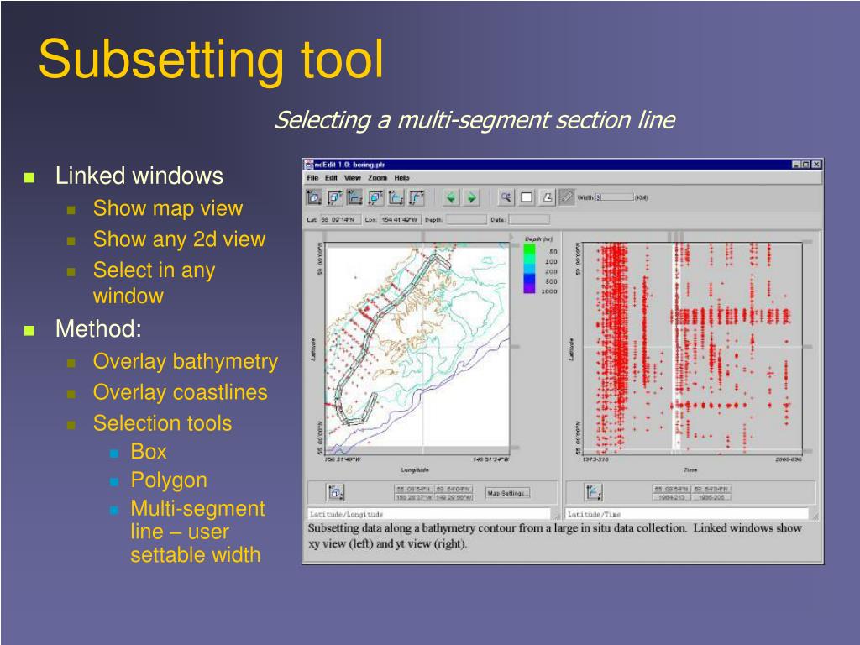This screenshot has height=645, width=860.
Task: Open the Help menu
Action: pos(401,178)
